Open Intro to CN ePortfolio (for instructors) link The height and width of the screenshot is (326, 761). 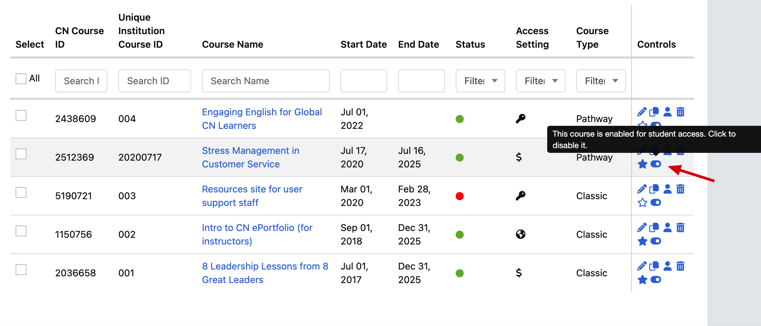pyautogui.click(x=257, y=234)
